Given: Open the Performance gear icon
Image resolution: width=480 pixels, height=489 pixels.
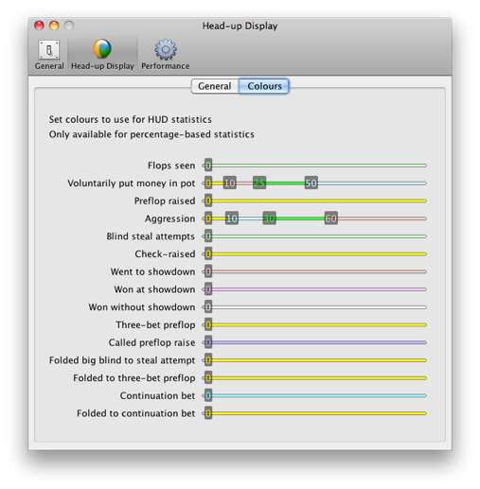Looking at the screenshot, I should [x=166, y=54].
